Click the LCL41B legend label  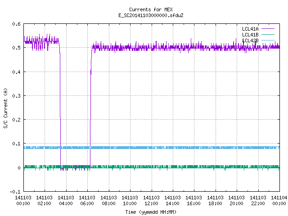[250, 35]
